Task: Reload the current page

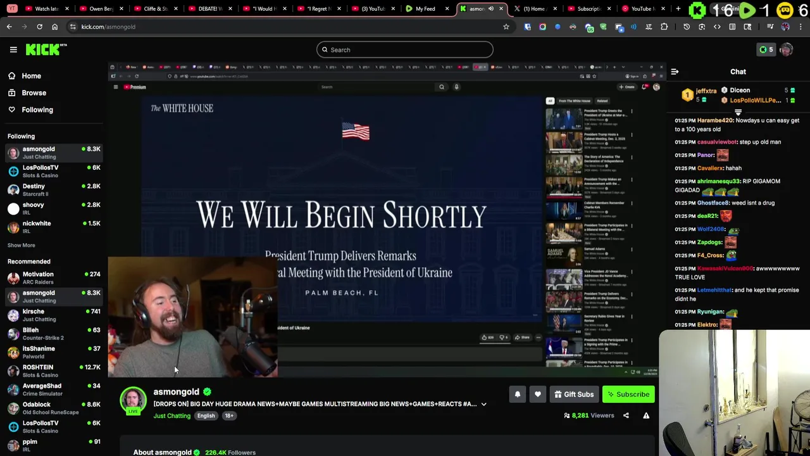Action: (x=39, y=27)
